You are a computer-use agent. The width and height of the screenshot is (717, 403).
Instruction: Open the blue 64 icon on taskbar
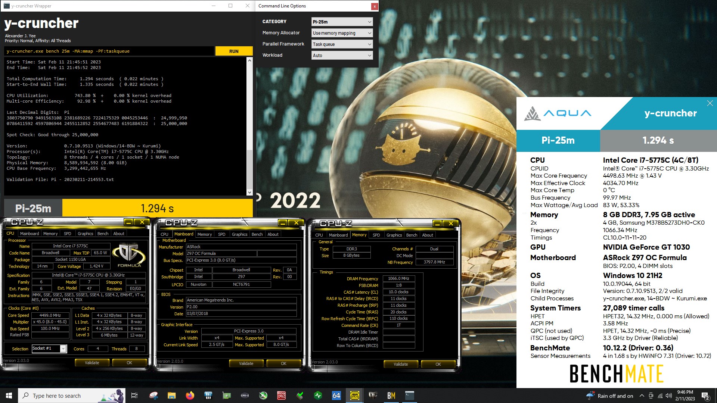coord(336,396)
